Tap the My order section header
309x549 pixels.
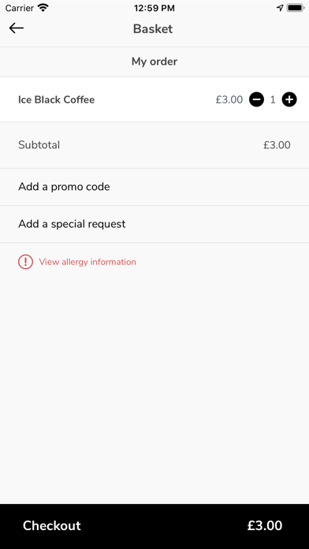click(x=154, y=62)
